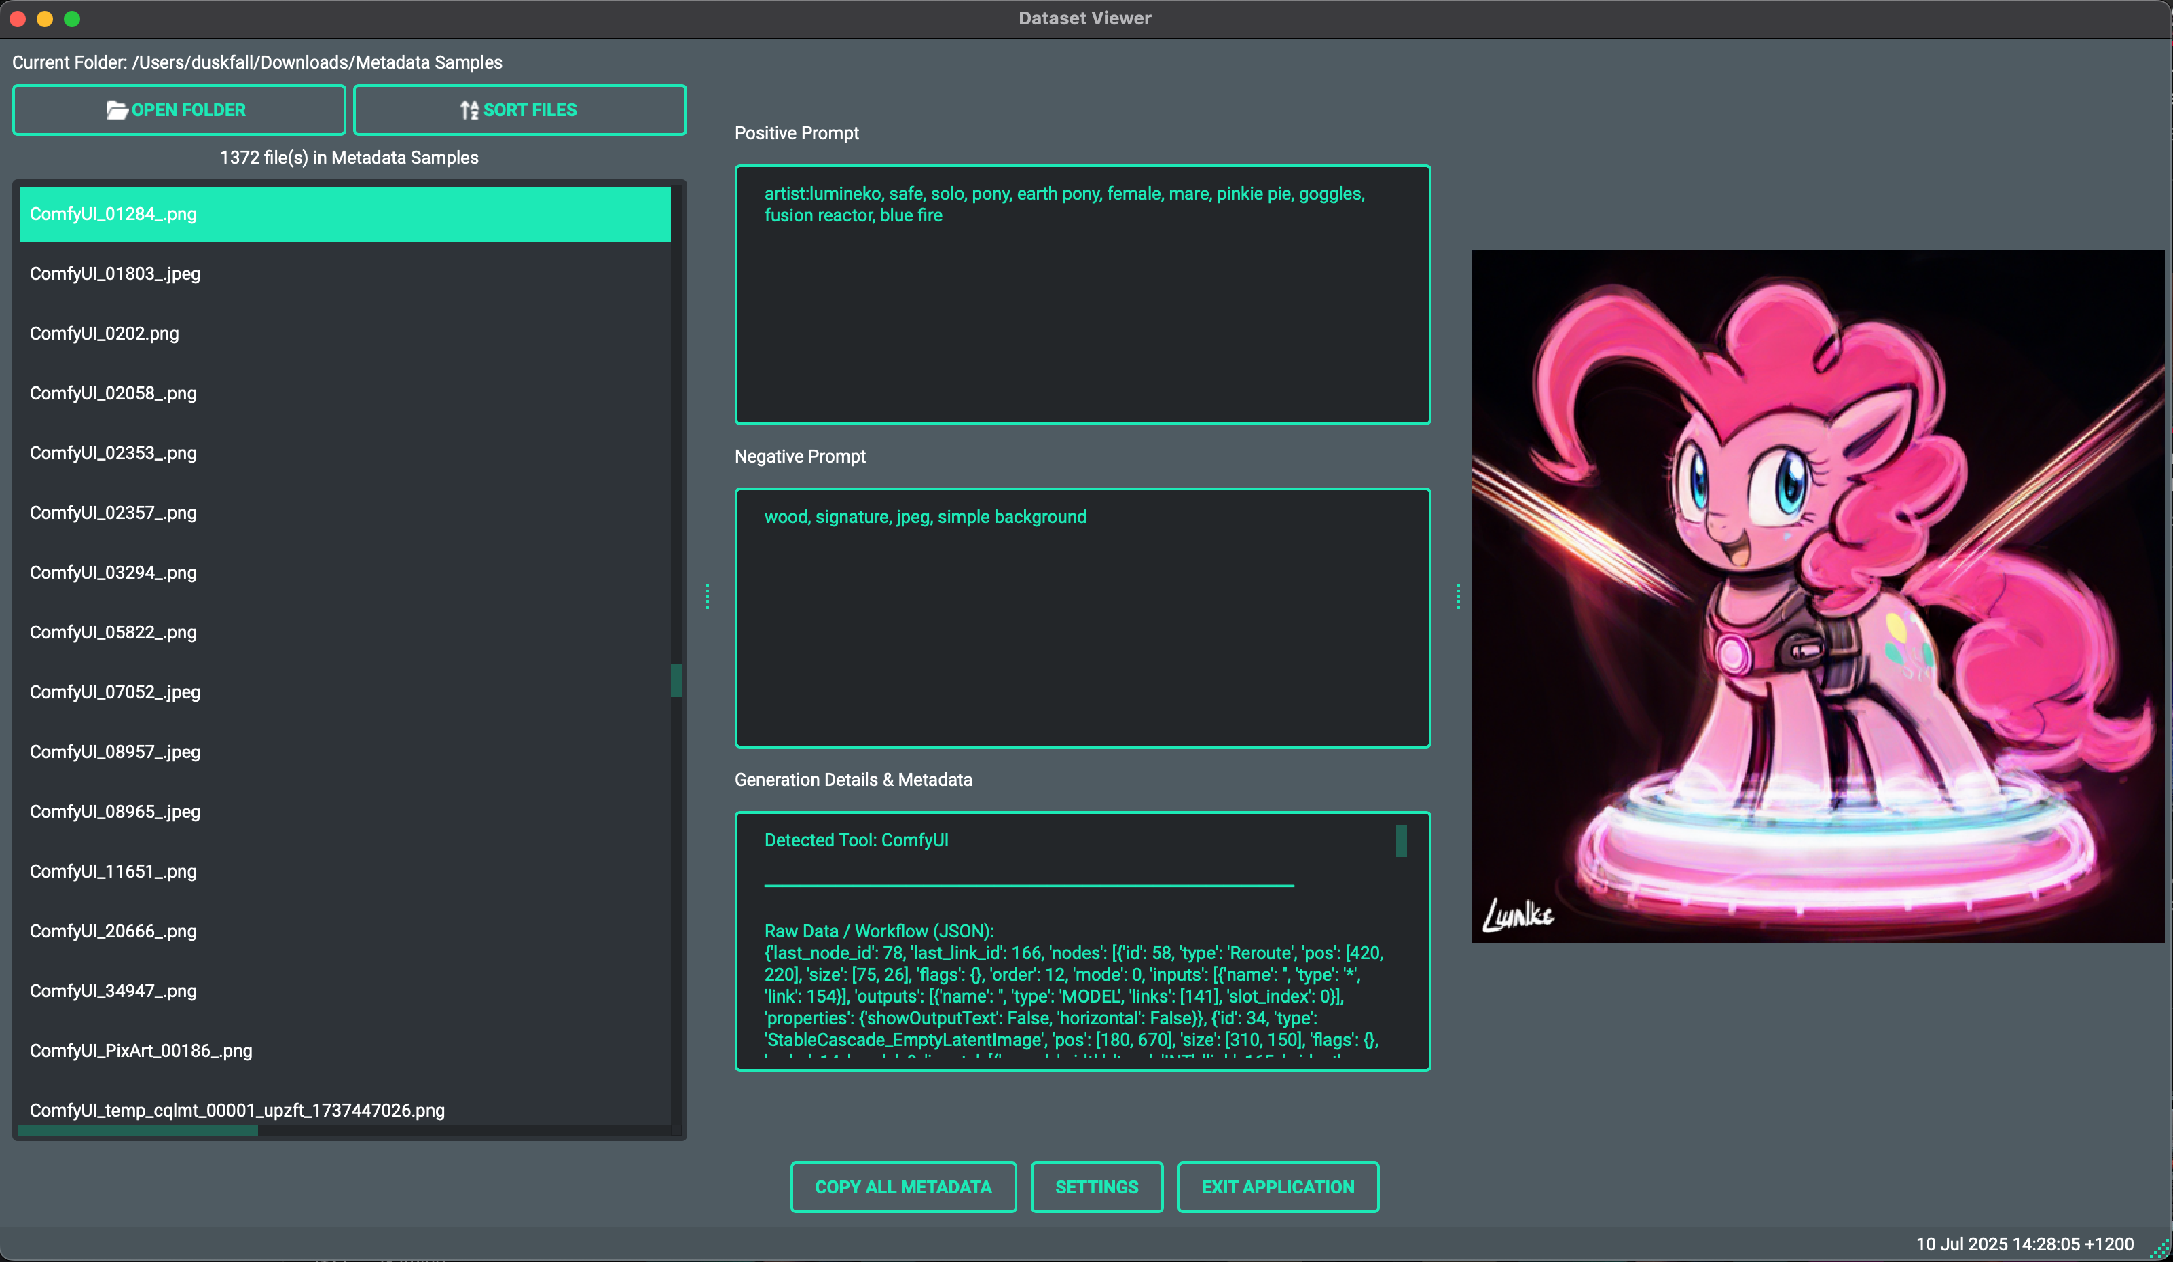This screenshot has width=2173, height=1262.
Task: Click the left splitter handle dots
Action: click(x=707, y=596)
